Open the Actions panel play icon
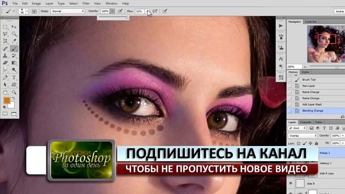Viewport: 345px width, 194px height. (281, 26)
